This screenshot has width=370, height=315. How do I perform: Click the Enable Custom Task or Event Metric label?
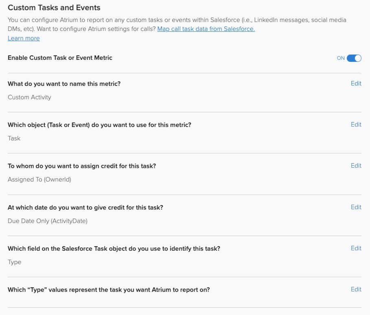(60, 58)
